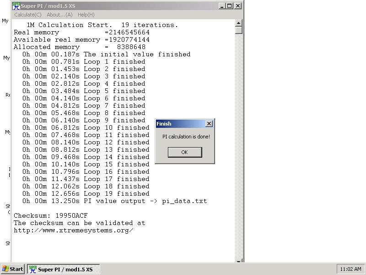
Task: Click the 11:02 AM system clock
Action: (350, 269)
